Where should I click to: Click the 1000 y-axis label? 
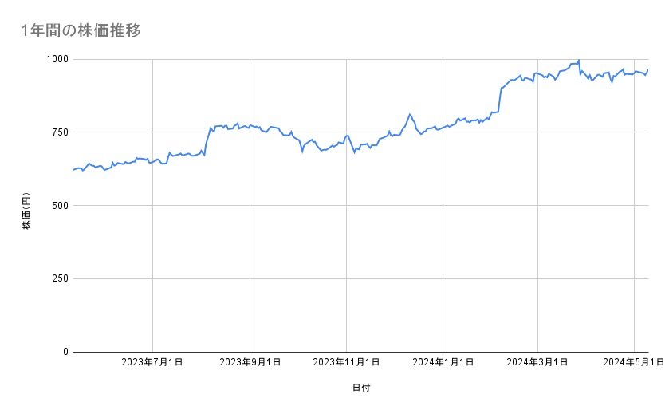tap(57, 59)
